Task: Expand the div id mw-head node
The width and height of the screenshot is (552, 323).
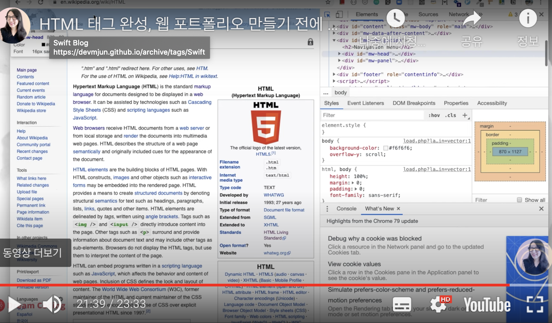Action: tap(339, 54)
